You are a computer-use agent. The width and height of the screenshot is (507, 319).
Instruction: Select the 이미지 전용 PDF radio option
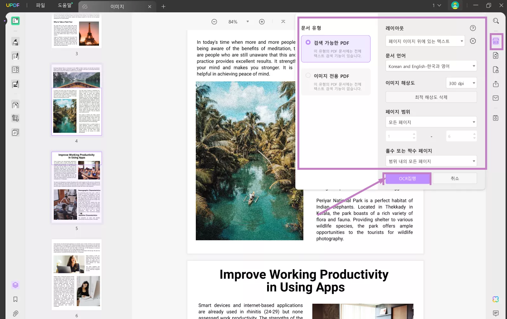pos(308,76)
